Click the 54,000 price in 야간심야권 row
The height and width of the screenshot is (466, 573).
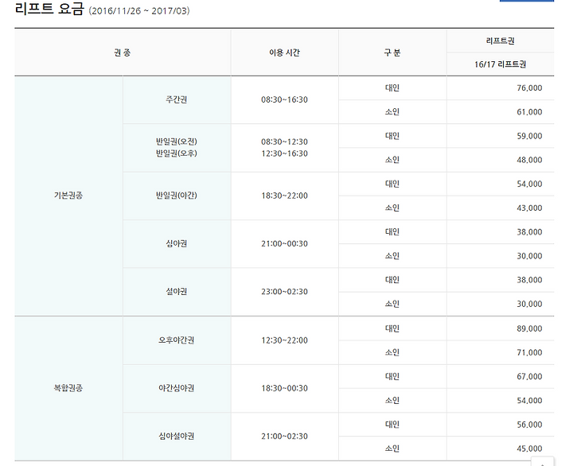tap(529, 400)
